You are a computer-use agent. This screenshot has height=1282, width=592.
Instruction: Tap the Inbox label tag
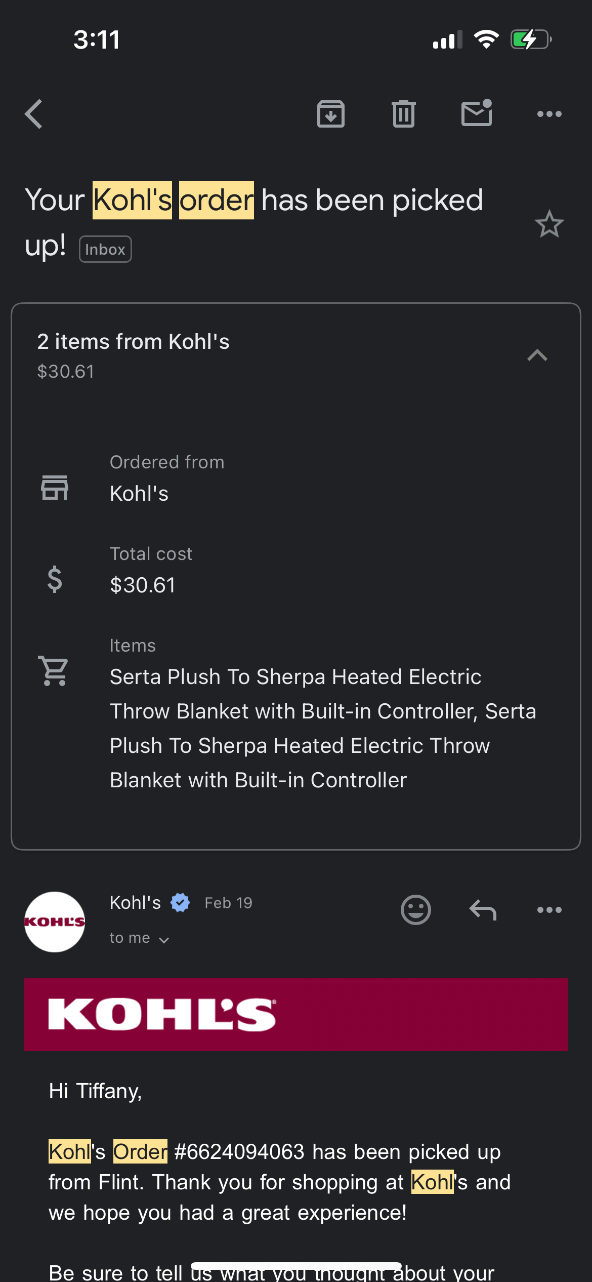coord(105,249)
